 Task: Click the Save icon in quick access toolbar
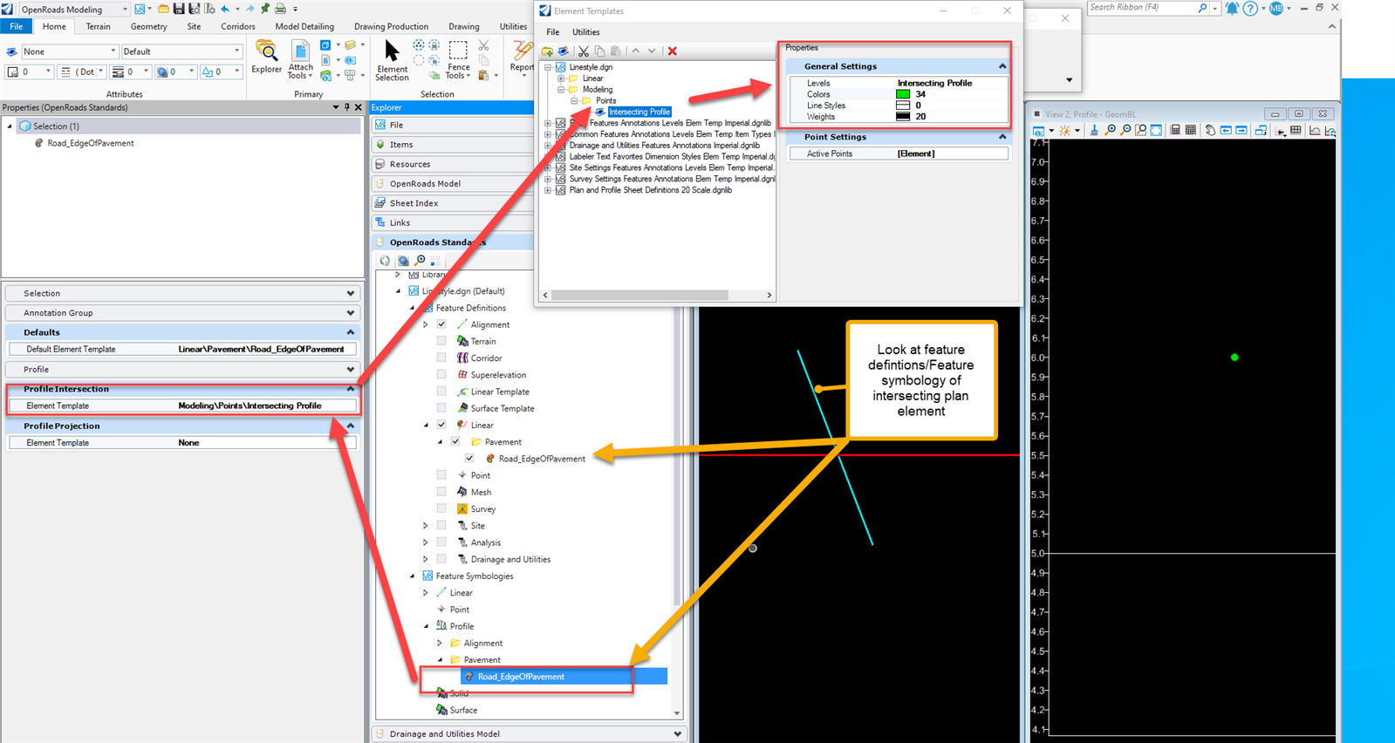pos(179,9)
